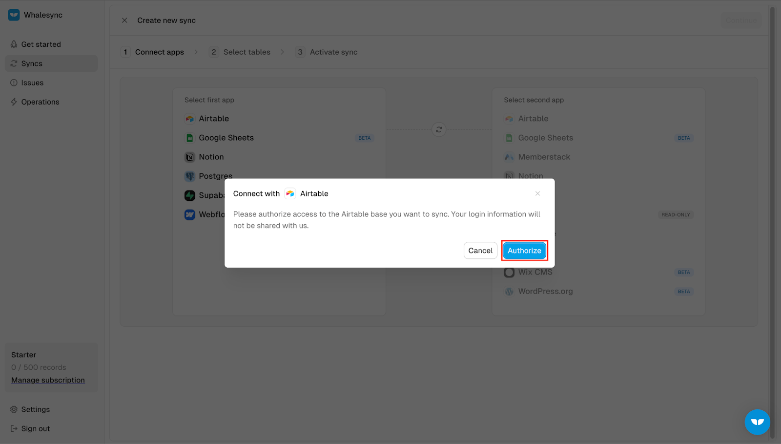Open the Manage subscription link
This screenshot has height=444, width=781.
click(48, 380)
